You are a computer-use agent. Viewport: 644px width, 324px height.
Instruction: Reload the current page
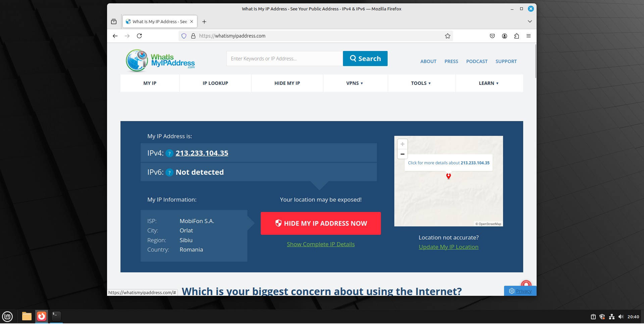(139, 36)
